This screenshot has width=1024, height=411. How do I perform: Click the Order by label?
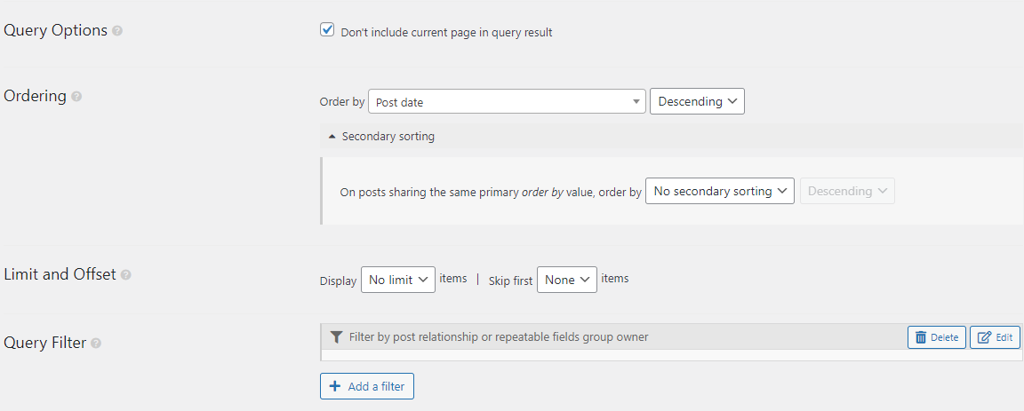point(342,102)
